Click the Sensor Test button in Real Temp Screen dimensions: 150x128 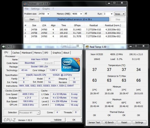(94, 122)
